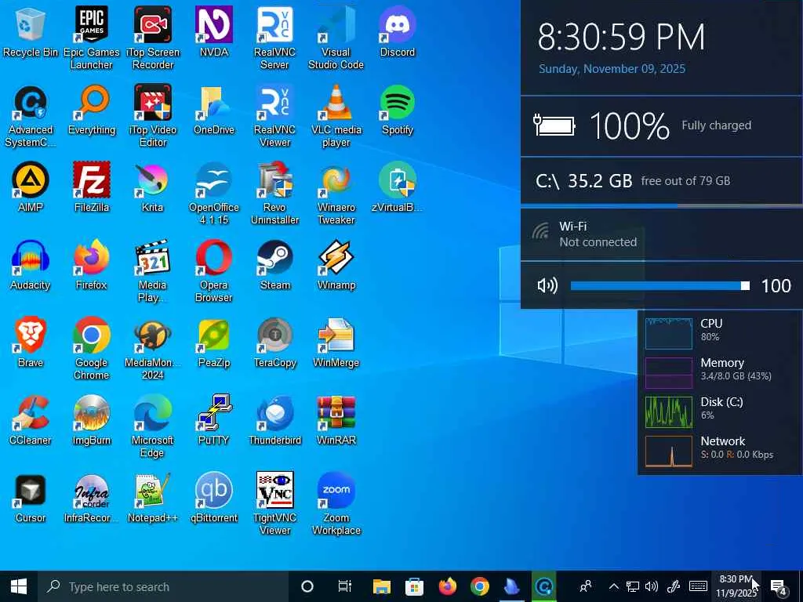Viewport: 803px width, 602px height.
Task: Select the FileZilla shortcut
Action: (92, 187)
